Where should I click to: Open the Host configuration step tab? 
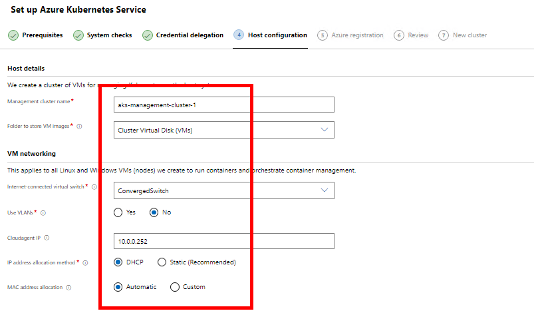click(x=271, y=35)
